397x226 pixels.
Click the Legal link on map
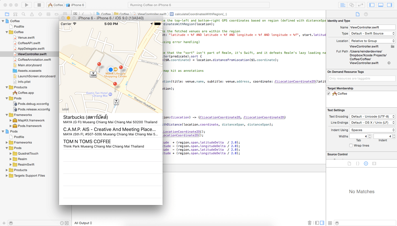tap(65, 109)
